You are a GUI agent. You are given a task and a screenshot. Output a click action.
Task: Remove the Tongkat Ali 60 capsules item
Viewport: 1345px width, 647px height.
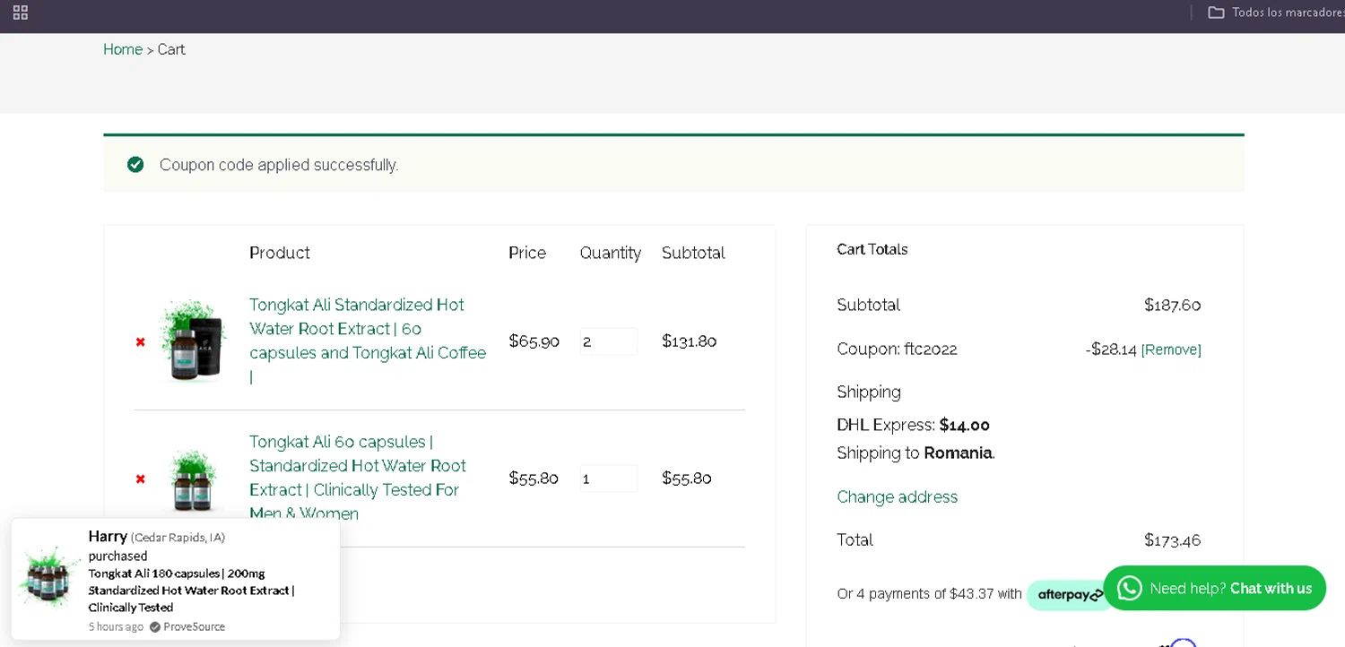tap(140, 479)
